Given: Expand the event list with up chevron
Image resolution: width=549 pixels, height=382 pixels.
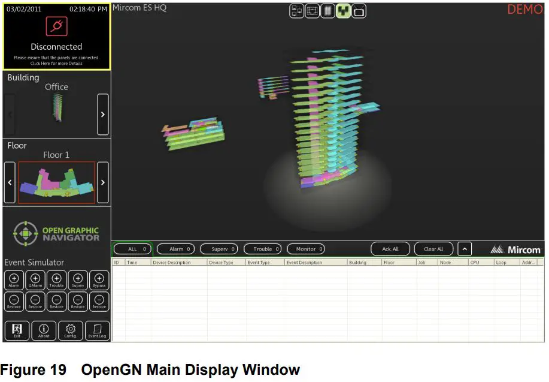Looking at the screenshot, I should click(x=465, y=249).
